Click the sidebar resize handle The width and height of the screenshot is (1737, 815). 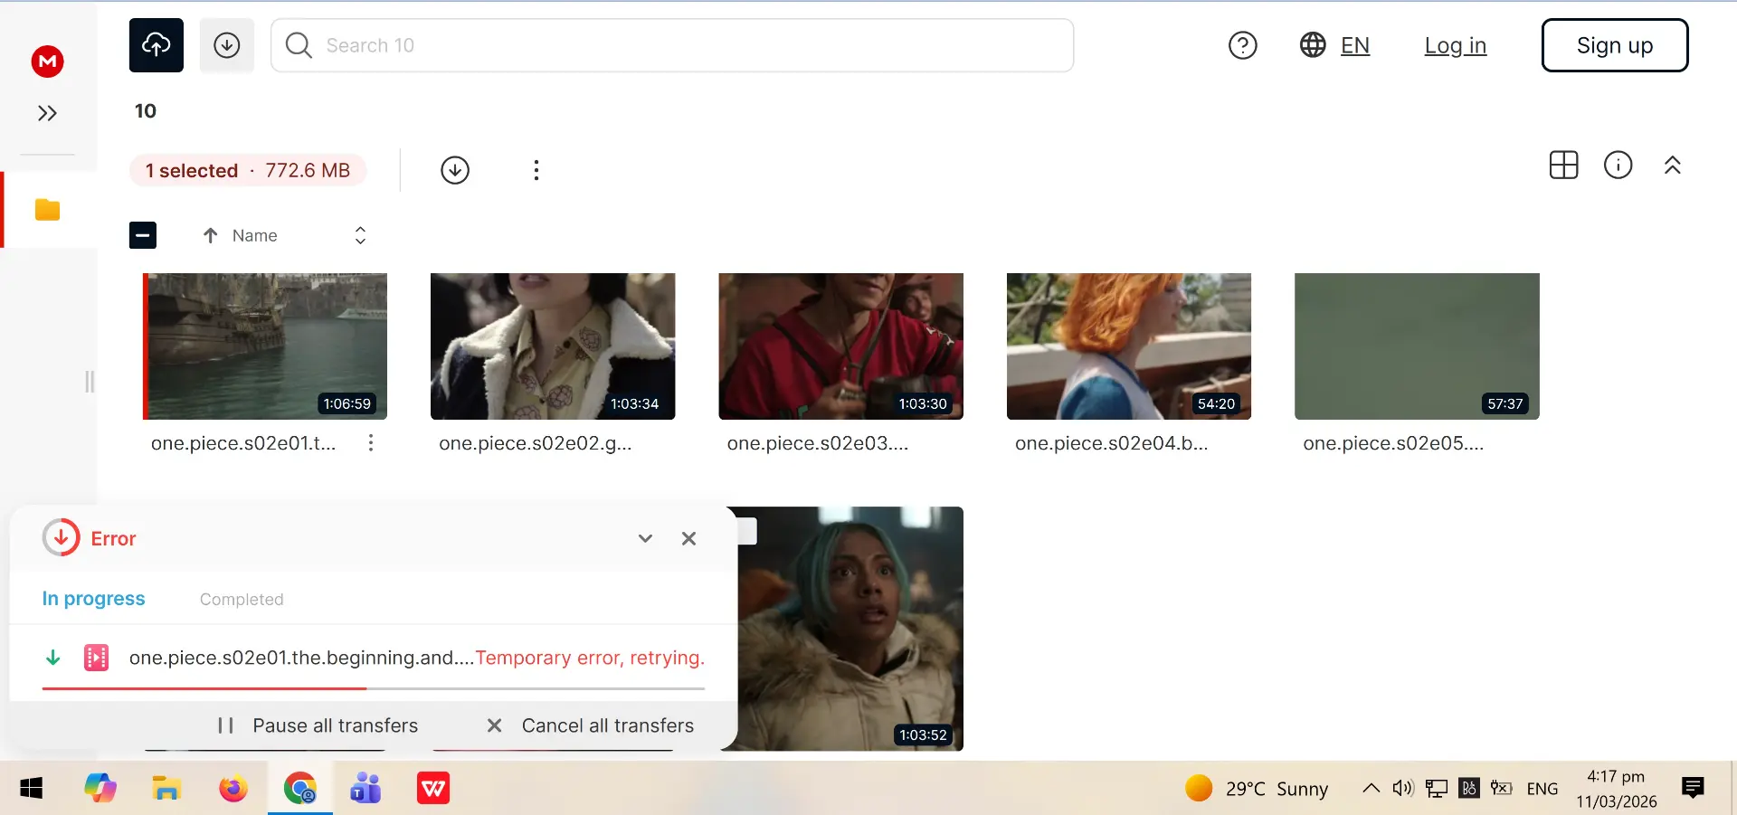click(90, 382)
